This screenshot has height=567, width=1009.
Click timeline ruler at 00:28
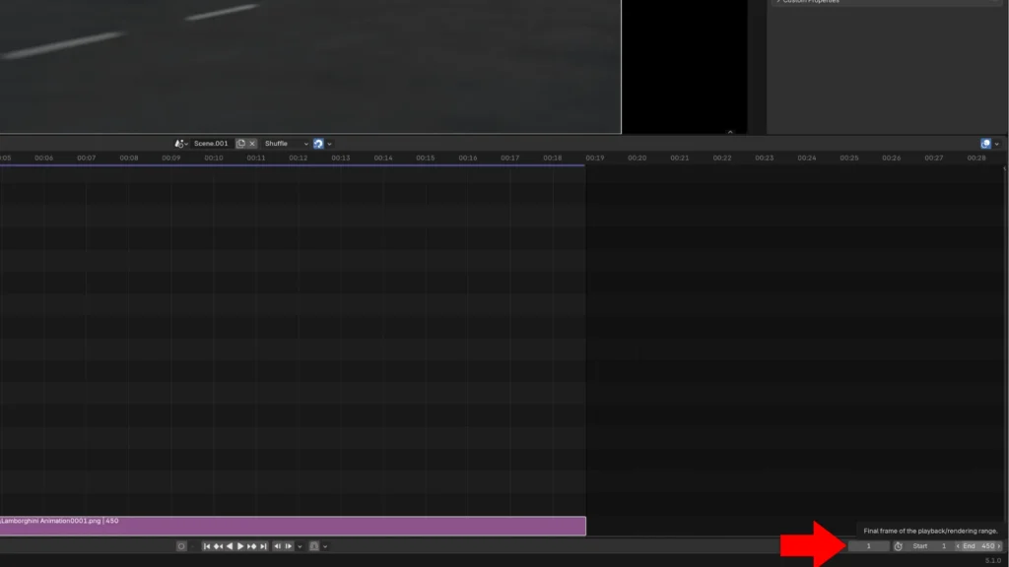976,157
